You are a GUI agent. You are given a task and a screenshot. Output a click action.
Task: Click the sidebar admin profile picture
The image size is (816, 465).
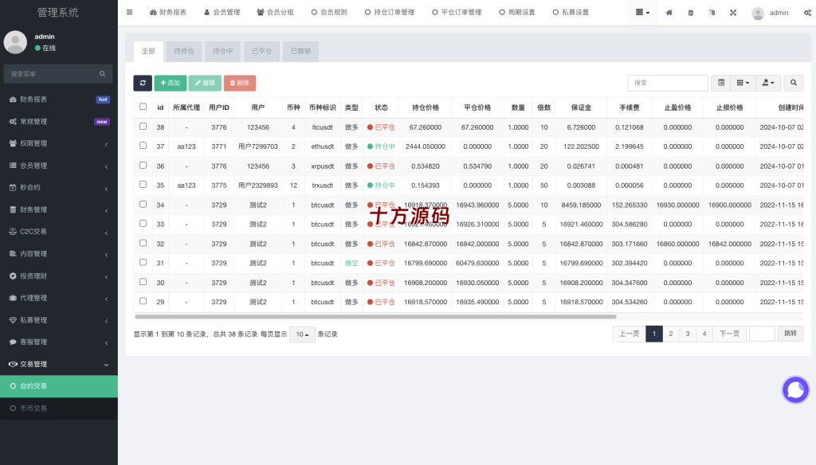pos(16,42)
